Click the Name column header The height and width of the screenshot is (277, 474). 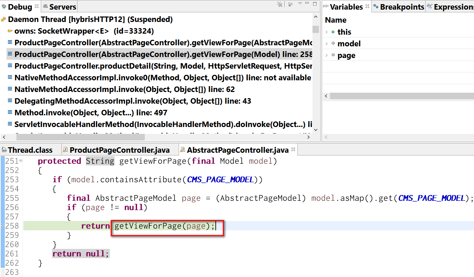coord(336,20)
